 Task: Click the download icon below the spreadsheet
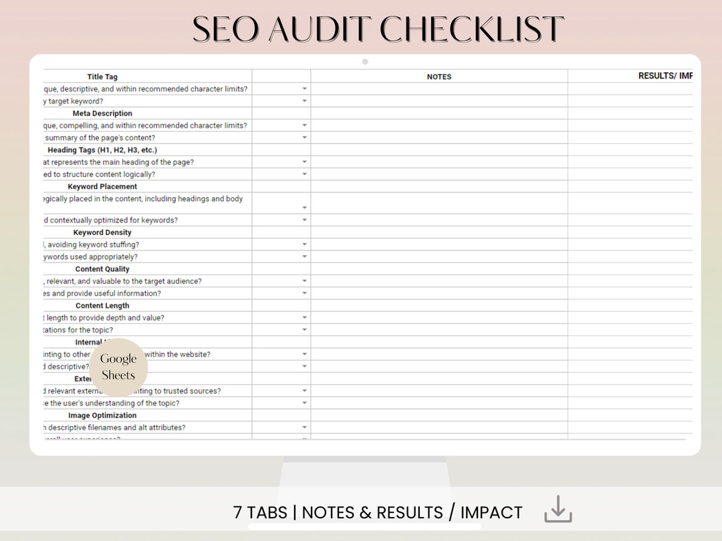[x=557, y=512]
